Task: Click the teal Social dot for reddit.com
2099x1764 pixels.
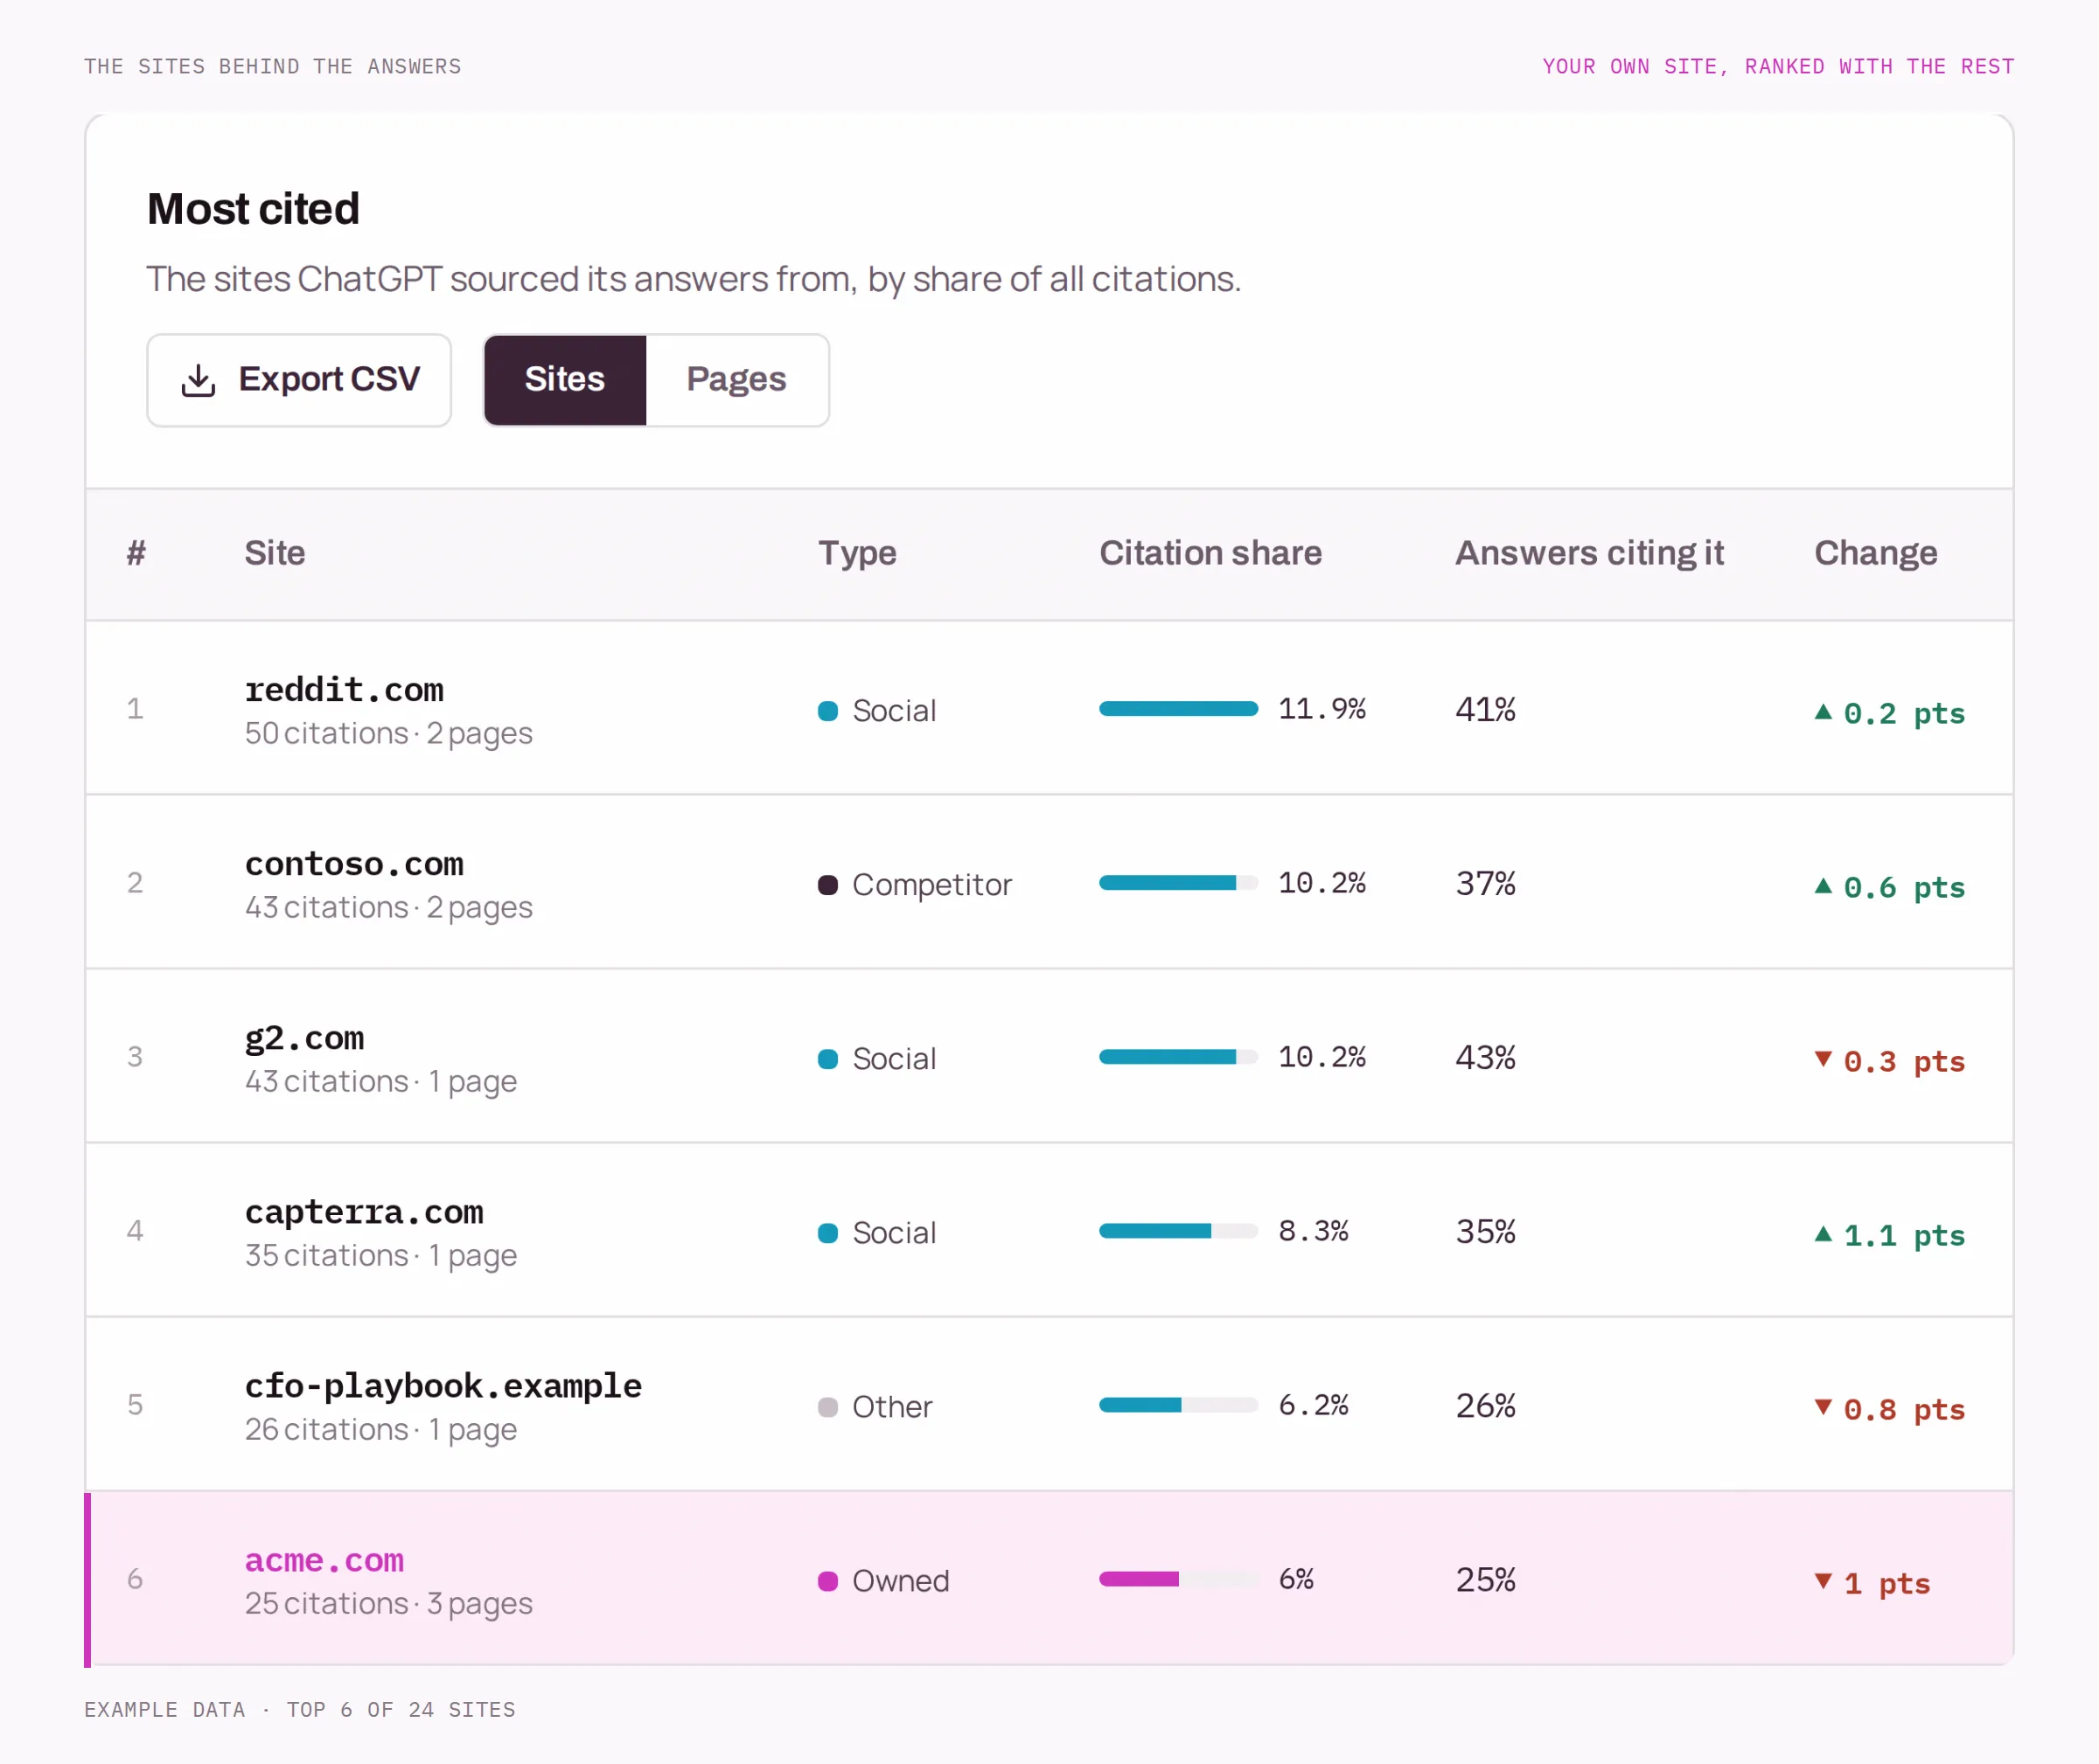Action: [827, 711]
